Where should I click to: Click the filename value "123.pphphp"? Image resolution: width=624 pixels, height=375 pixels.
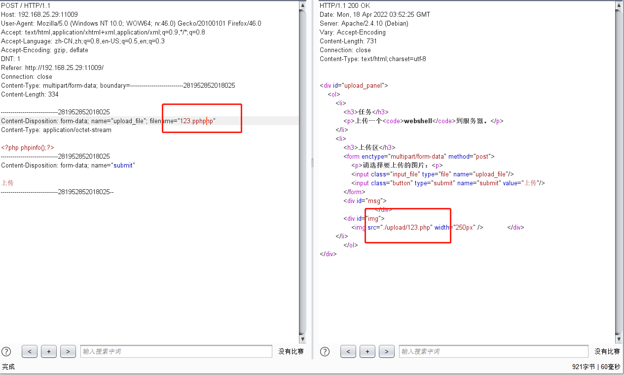coord(197,121)
